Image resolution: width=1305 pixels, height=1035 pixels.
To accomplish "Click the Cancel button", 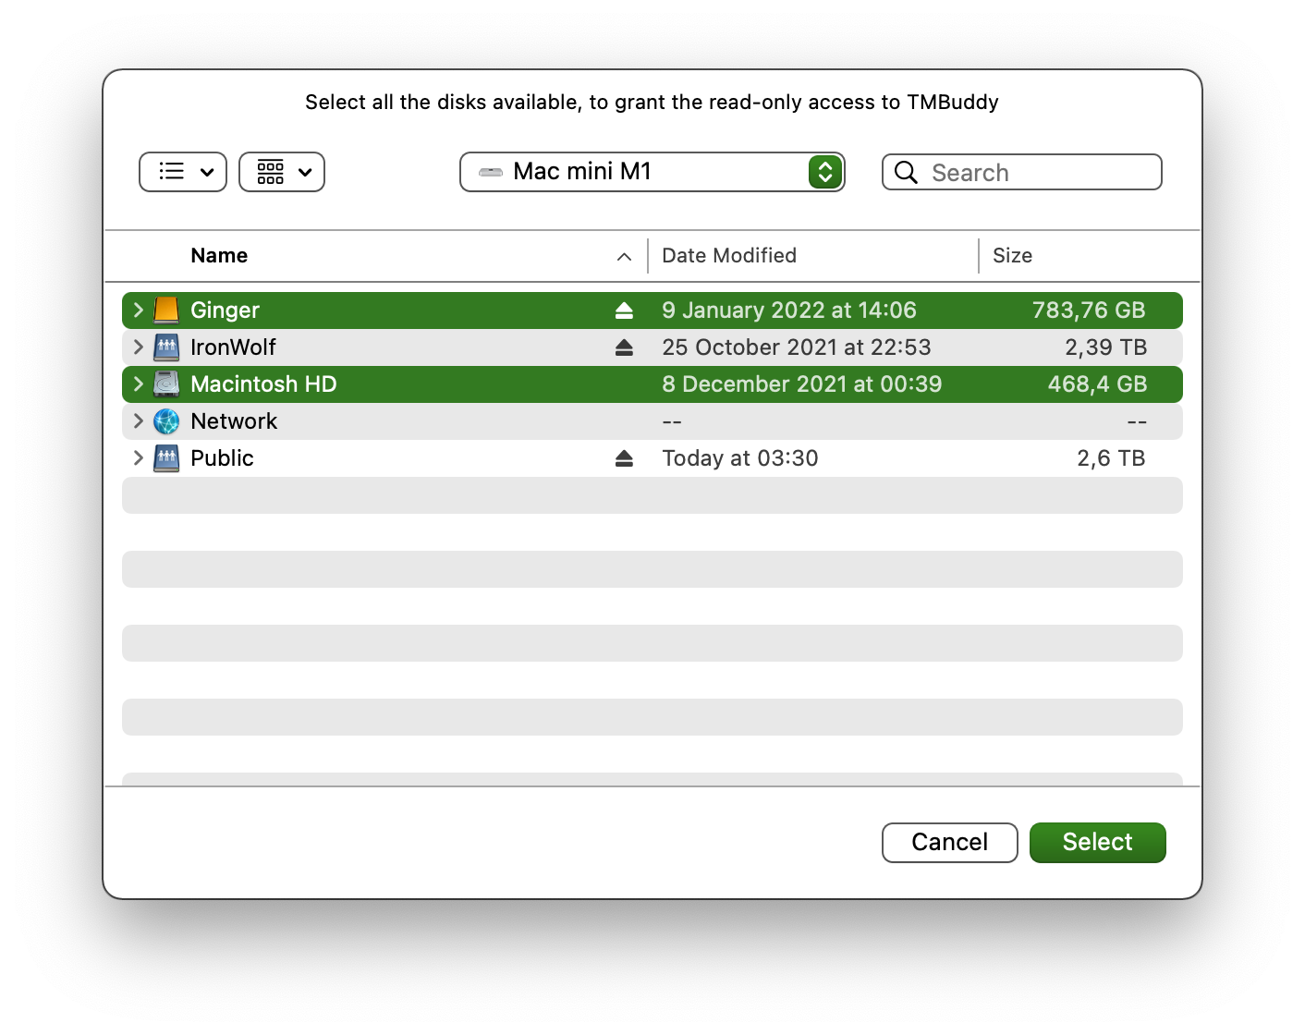I will (x=950, y=843).
